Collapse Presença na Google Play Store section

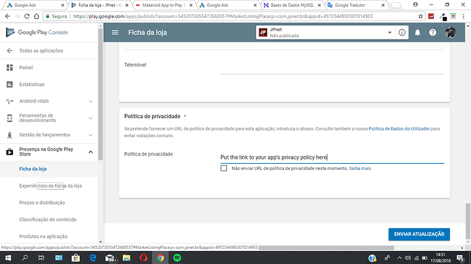[x=91, y=152]
